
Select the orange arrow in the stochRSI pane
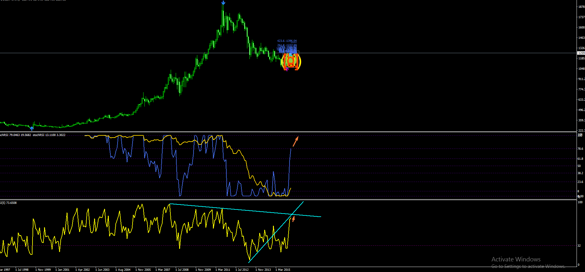295,141
